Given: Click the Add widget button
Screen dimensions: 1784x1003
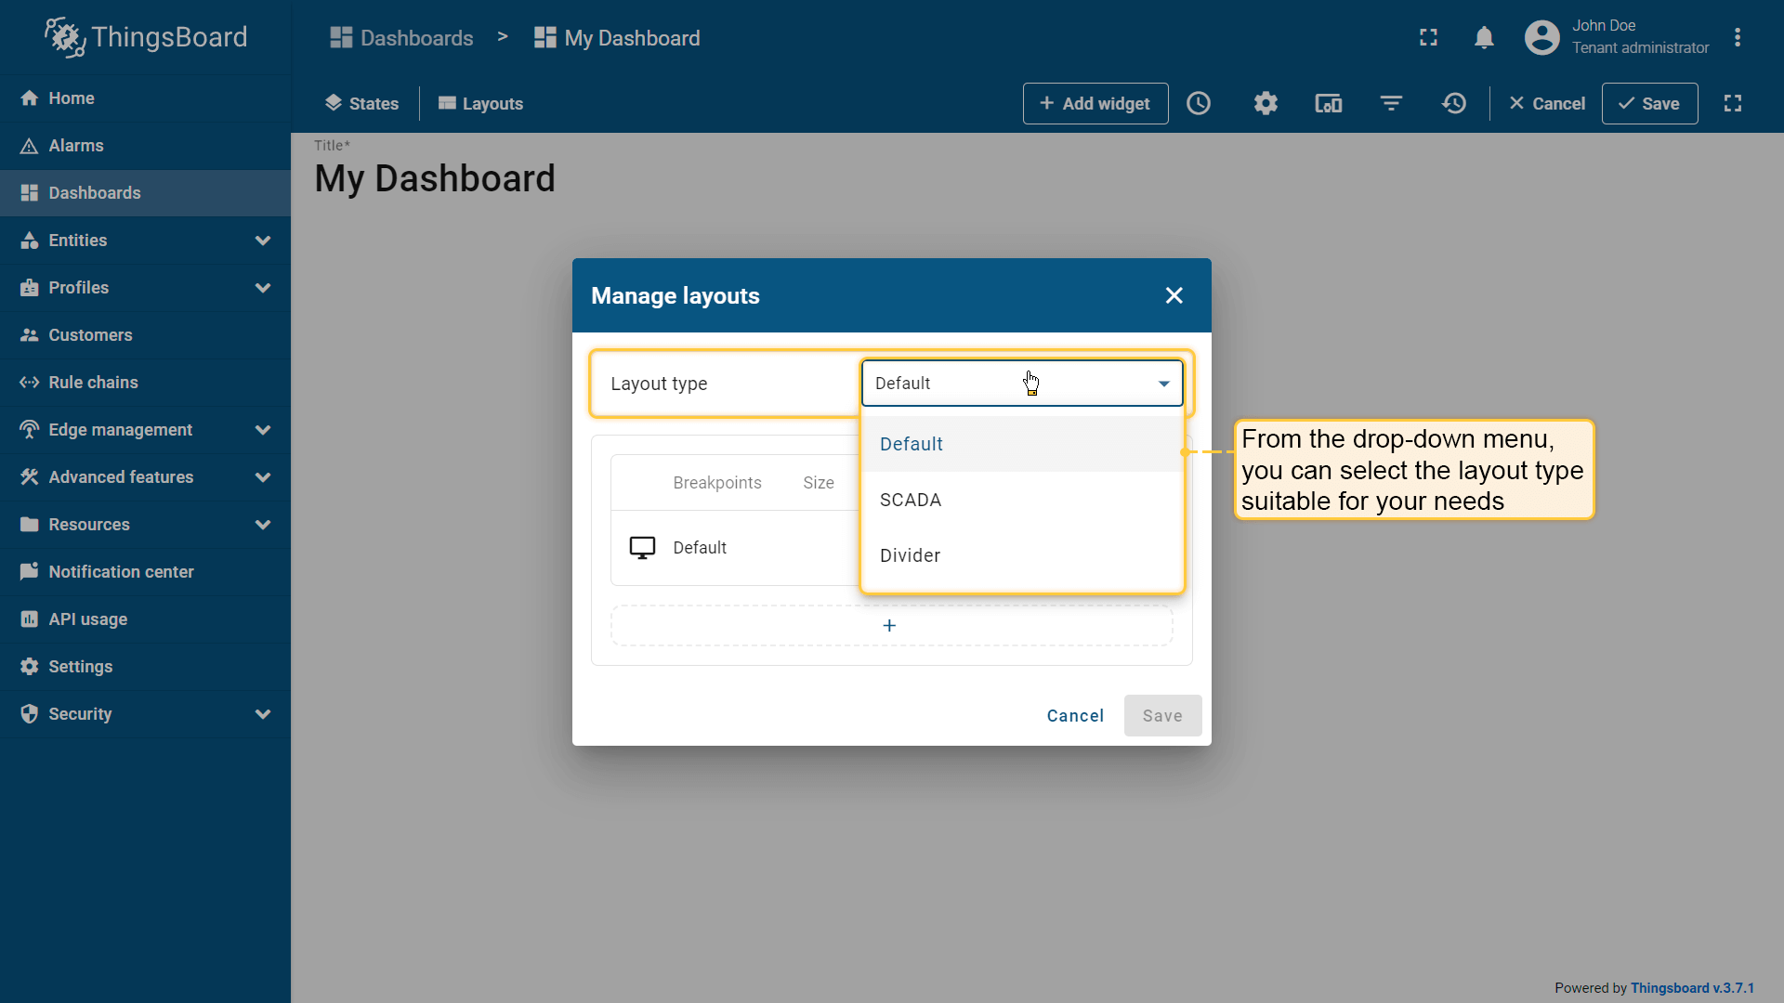Looking at the screenshot, I should point(1095,103).
